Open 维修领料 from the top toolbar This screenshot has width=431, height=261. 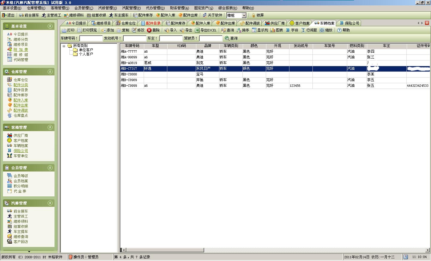point(74,15)
